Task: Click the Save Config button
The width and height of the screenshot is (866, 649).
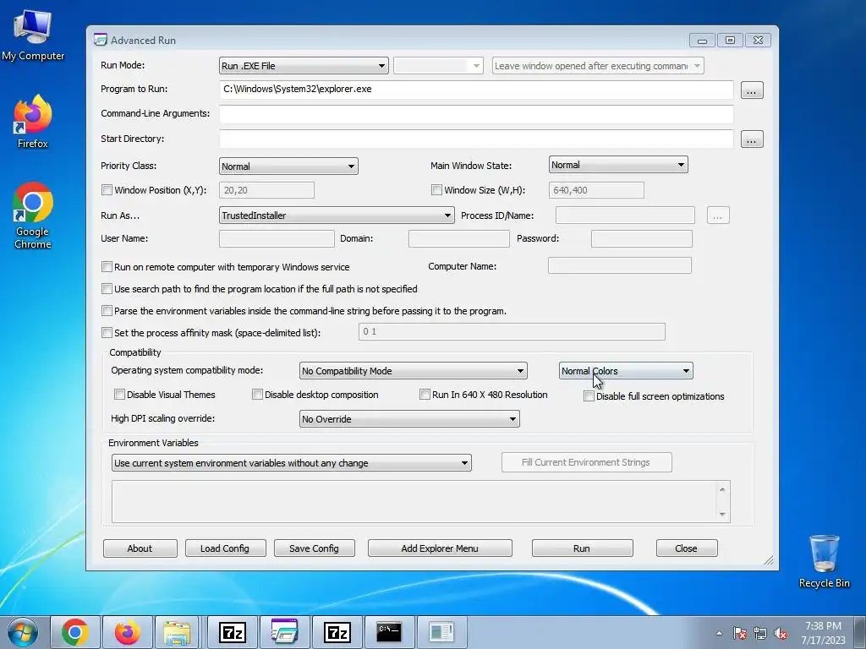Action: 315,548
